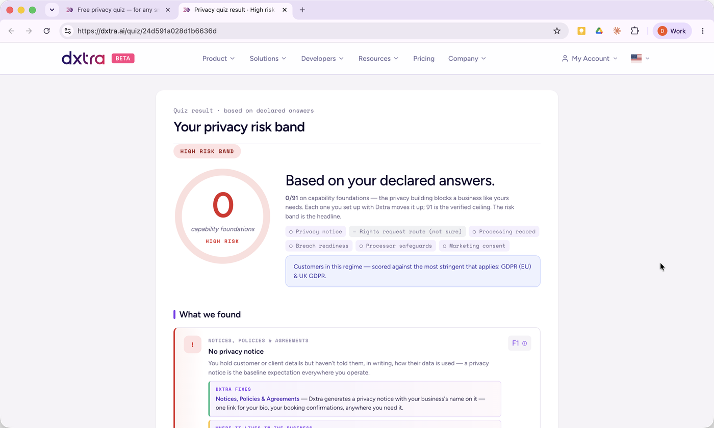Screen dimensions: 714x428
Task: Click the Breach readiness chip
Action: [x=319, y=246]
